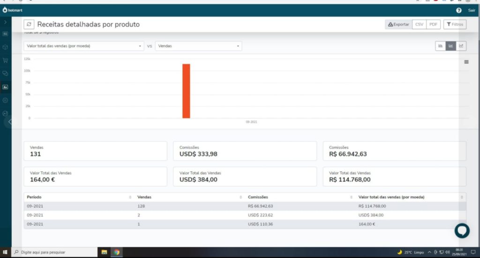Open the taskbar clock showing 25/09/2021
This screenshot has width=480, height=258.
point(459,252)
